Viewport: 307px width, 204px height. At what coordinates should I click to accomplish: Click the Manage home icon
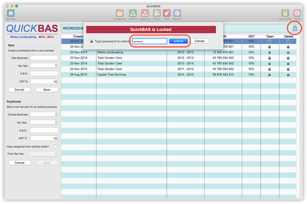pyautogui.click(x=10, y=13)
